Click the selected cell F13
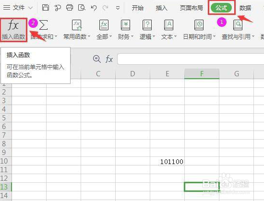This screenshot has height=201, width=264. coord(202,187)
